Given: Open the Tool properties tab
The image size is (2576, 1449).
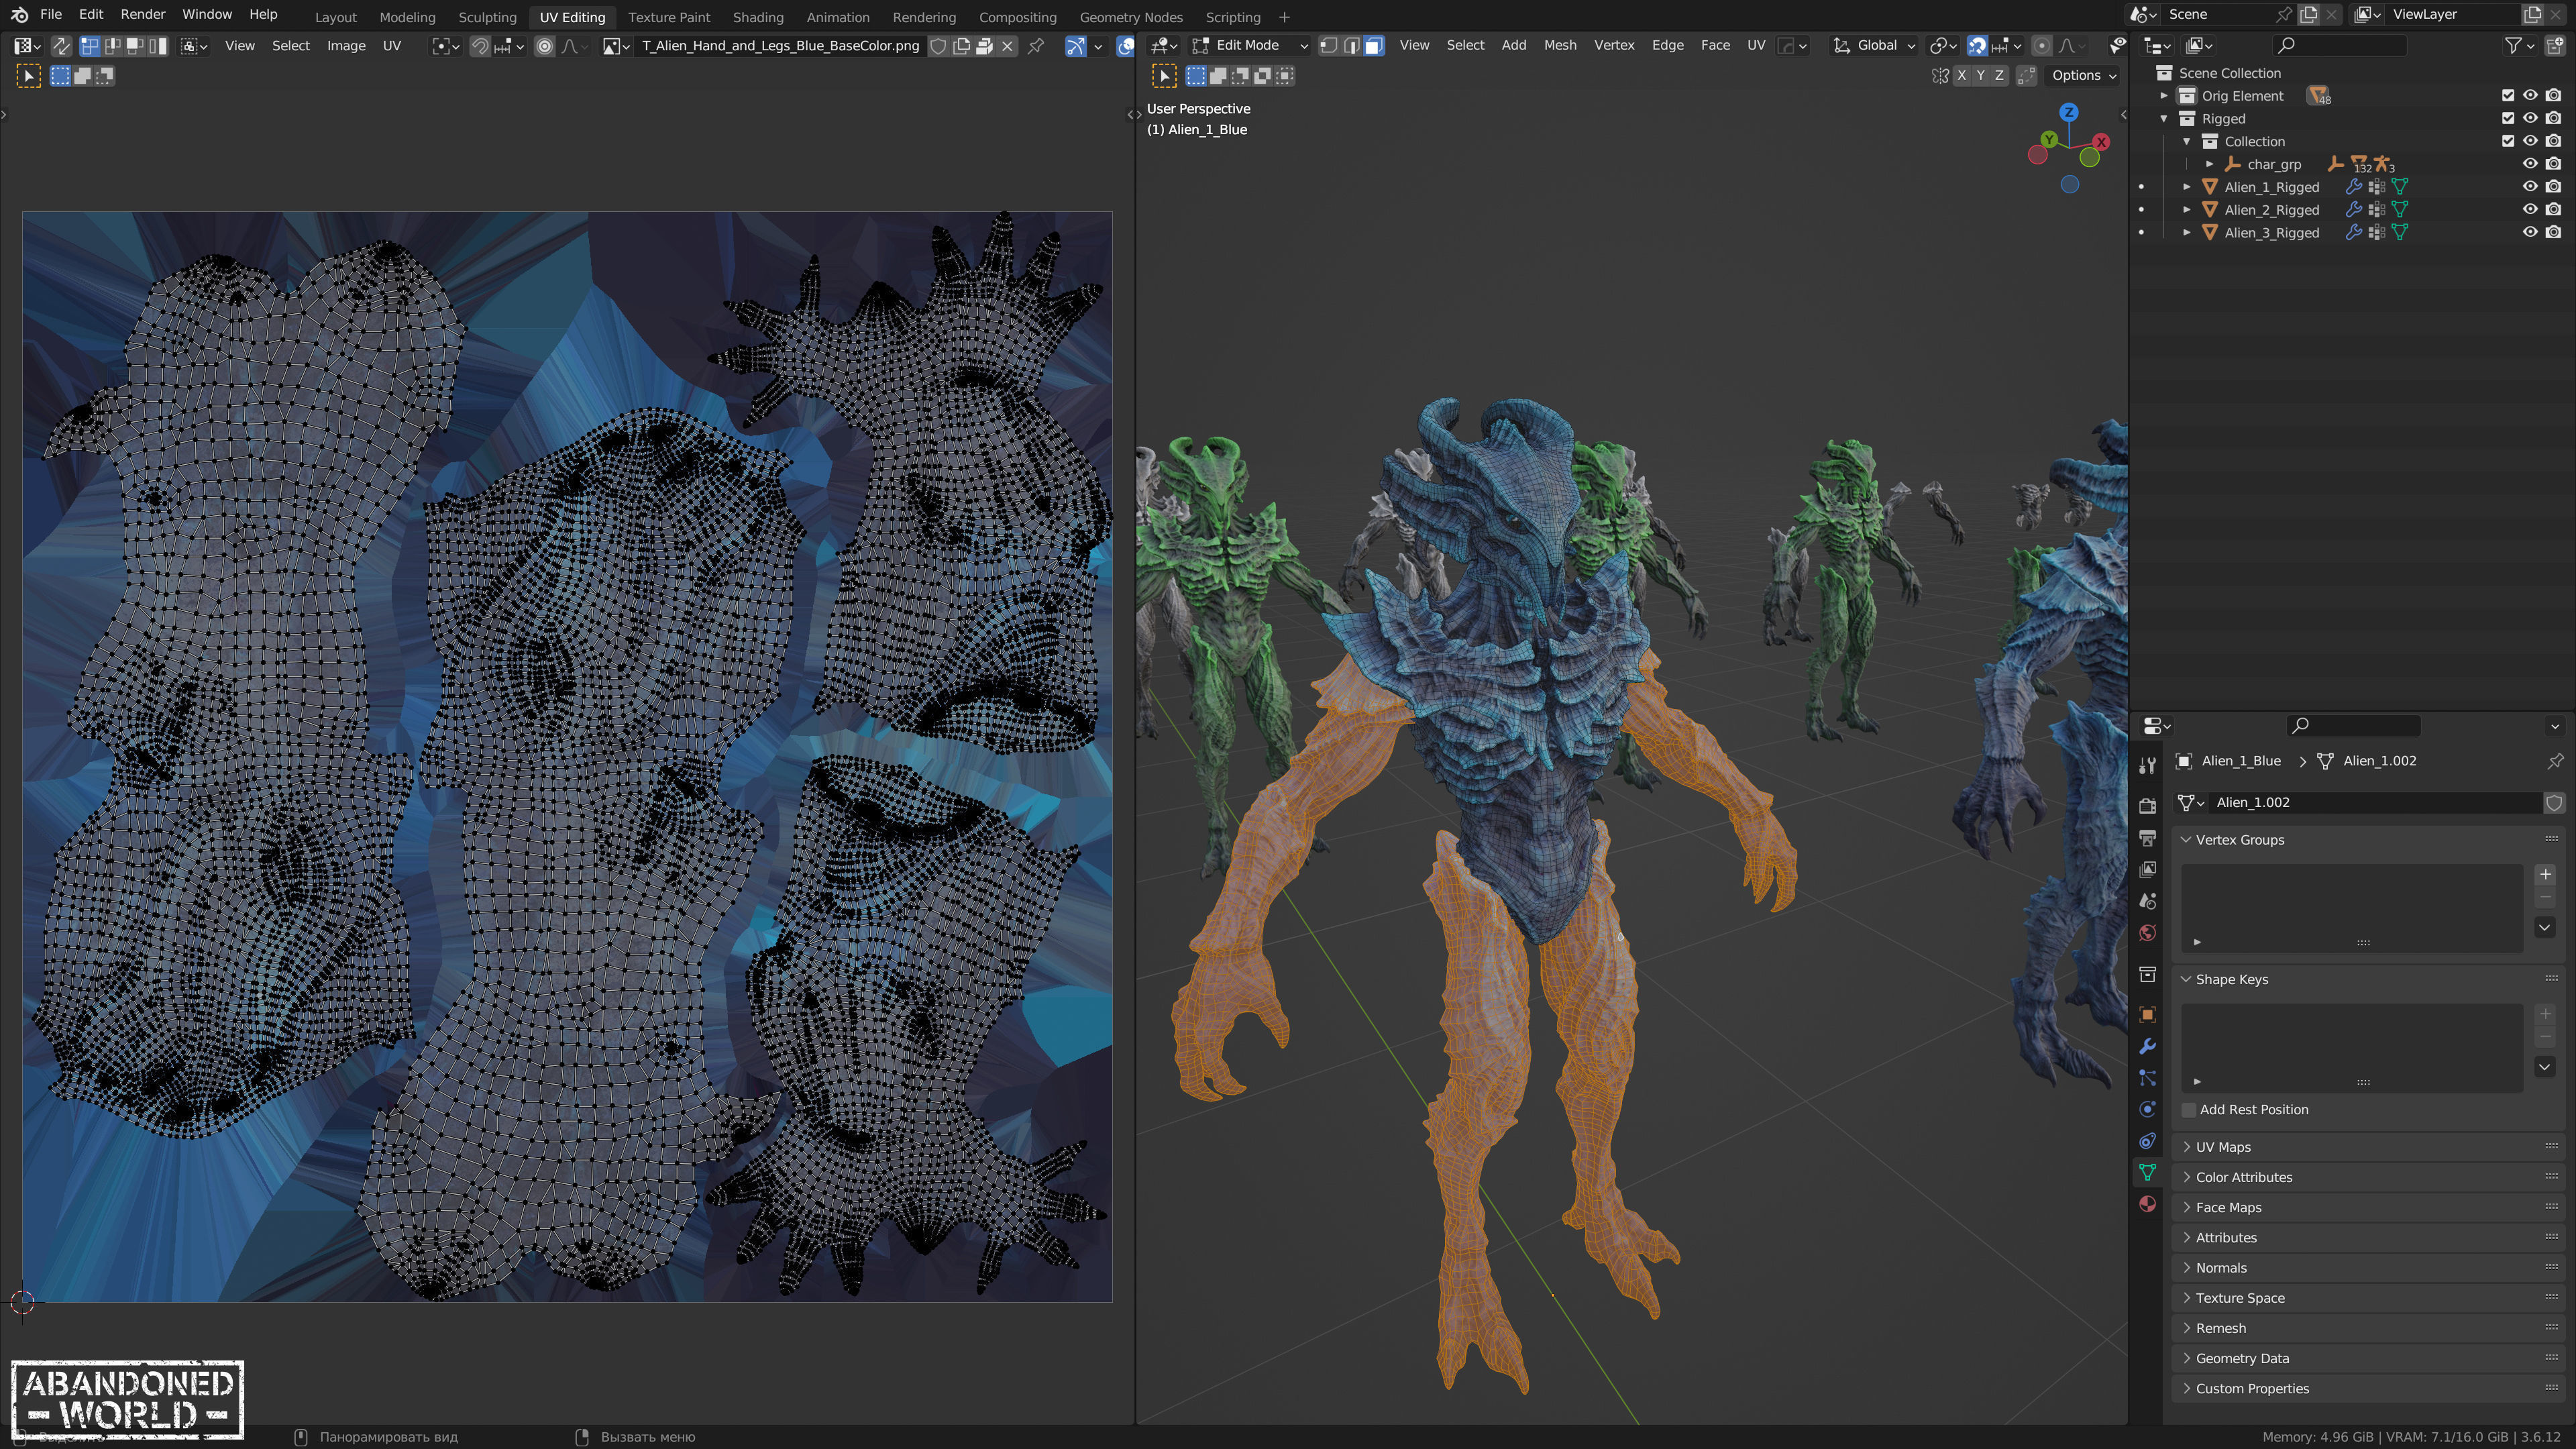Looking at the screenshot, I should (x=2147, y=766).
